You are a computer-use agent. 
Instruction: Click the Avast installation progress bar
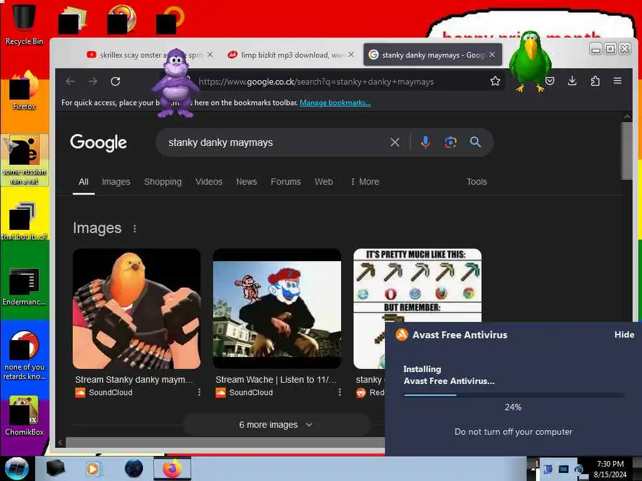coord(513,395)
